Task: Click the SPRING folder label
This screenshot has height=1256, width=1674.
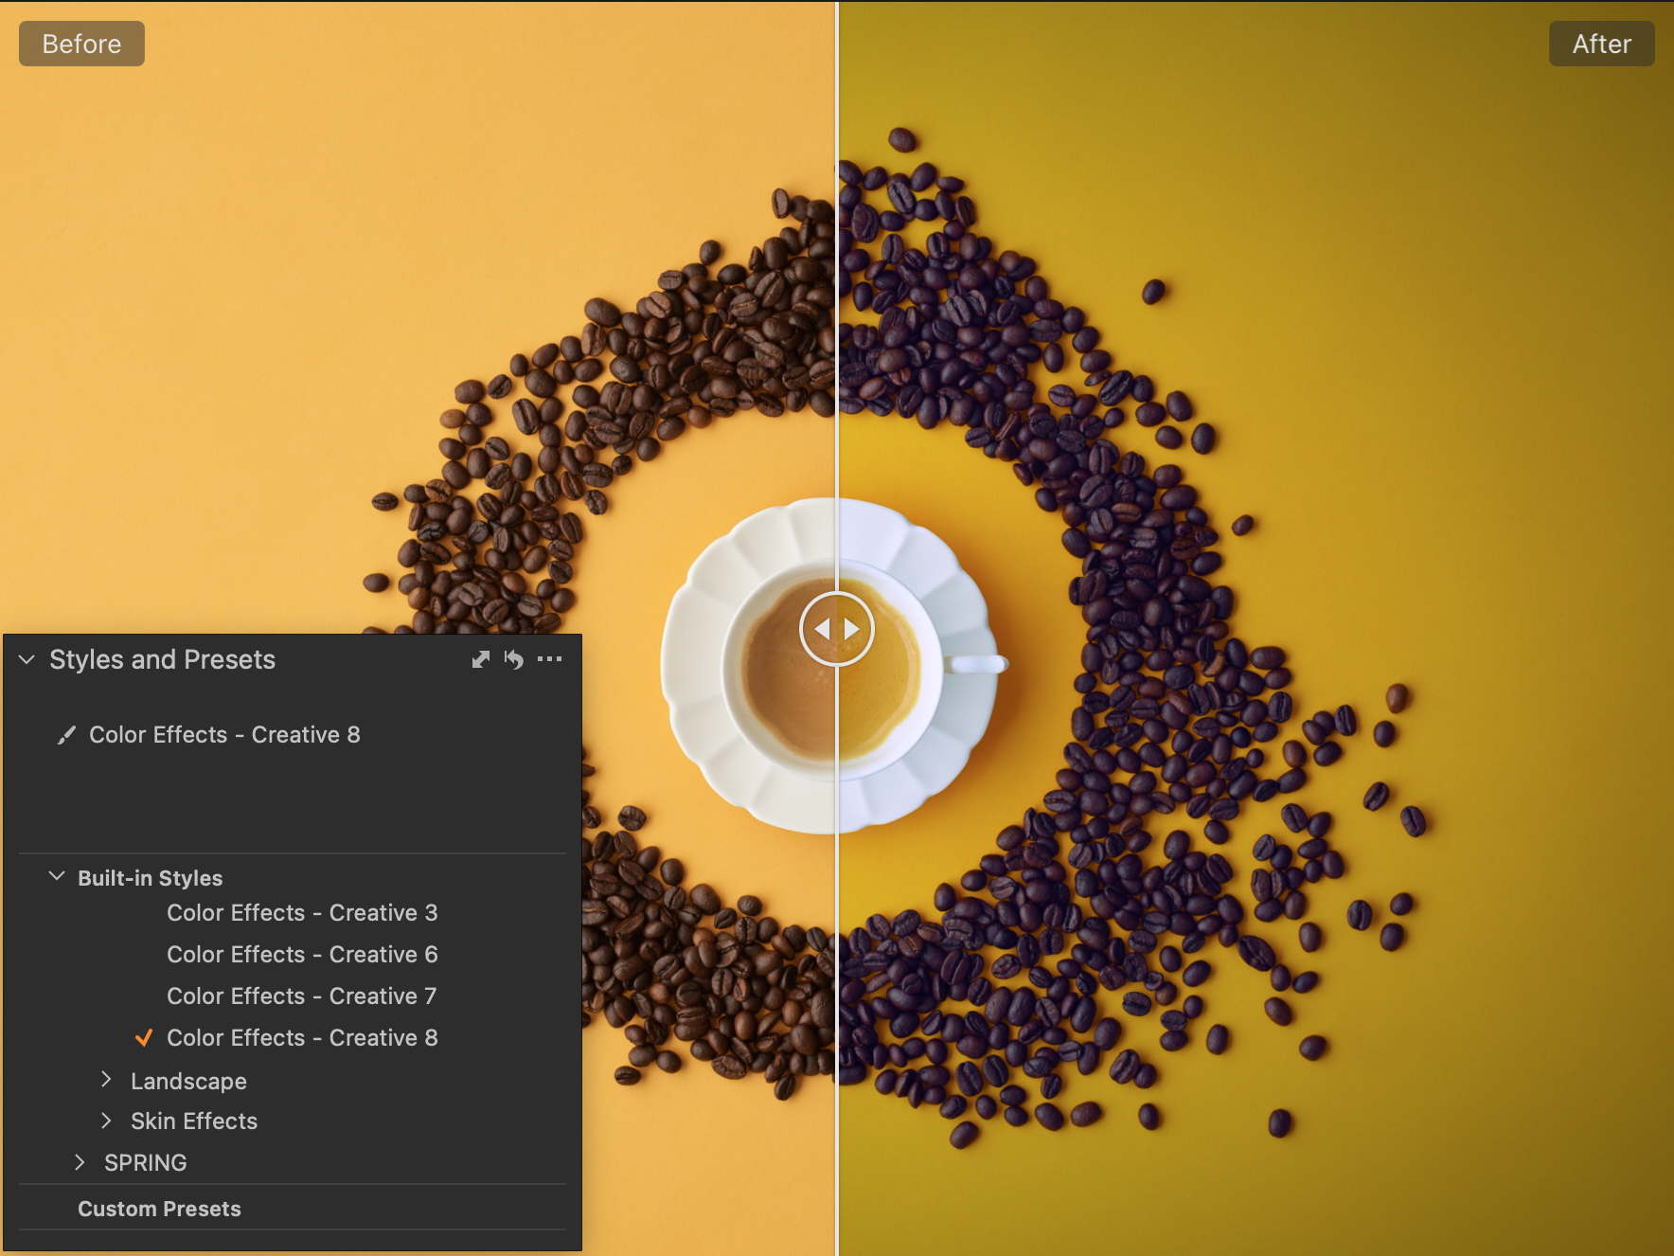Action: tap(145, 1162)
